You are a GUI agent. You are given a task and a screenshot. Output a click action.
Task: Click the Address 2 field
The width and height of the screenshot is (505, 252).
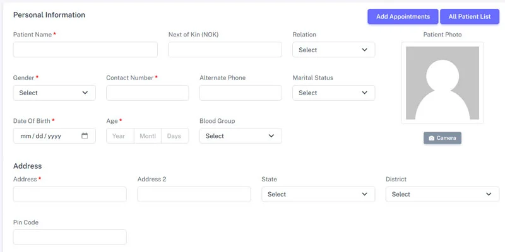coord(194,194)
